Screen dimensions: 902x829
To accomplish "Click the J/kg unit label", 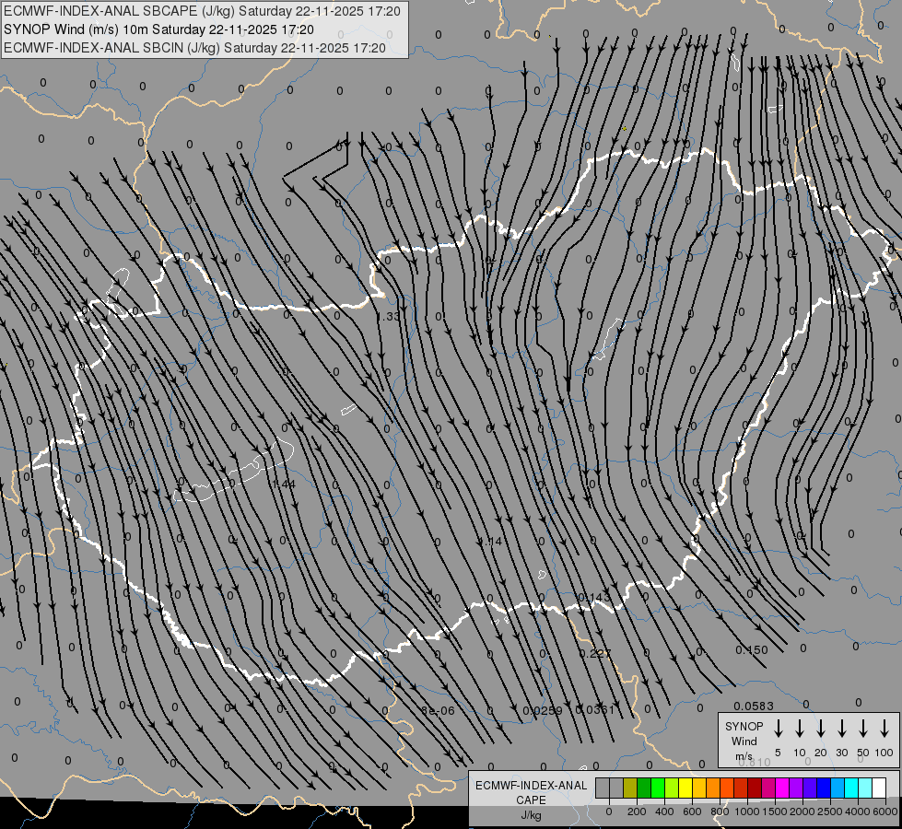I will (531, 816).
